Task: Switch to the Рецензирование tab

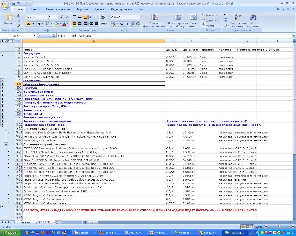Action: [121, 9]
